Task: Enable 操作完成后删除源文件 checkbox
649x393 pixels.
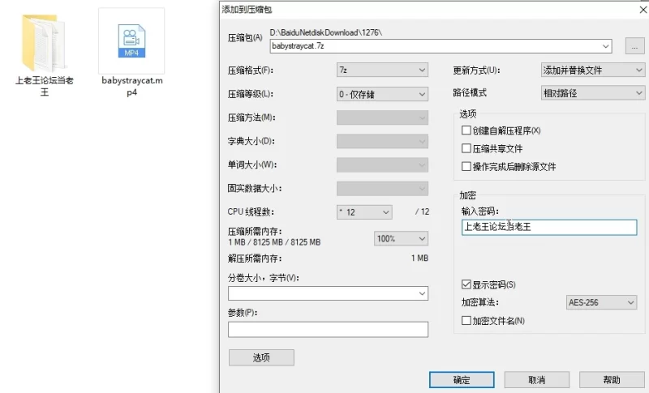Action: (x=466, y=167)
